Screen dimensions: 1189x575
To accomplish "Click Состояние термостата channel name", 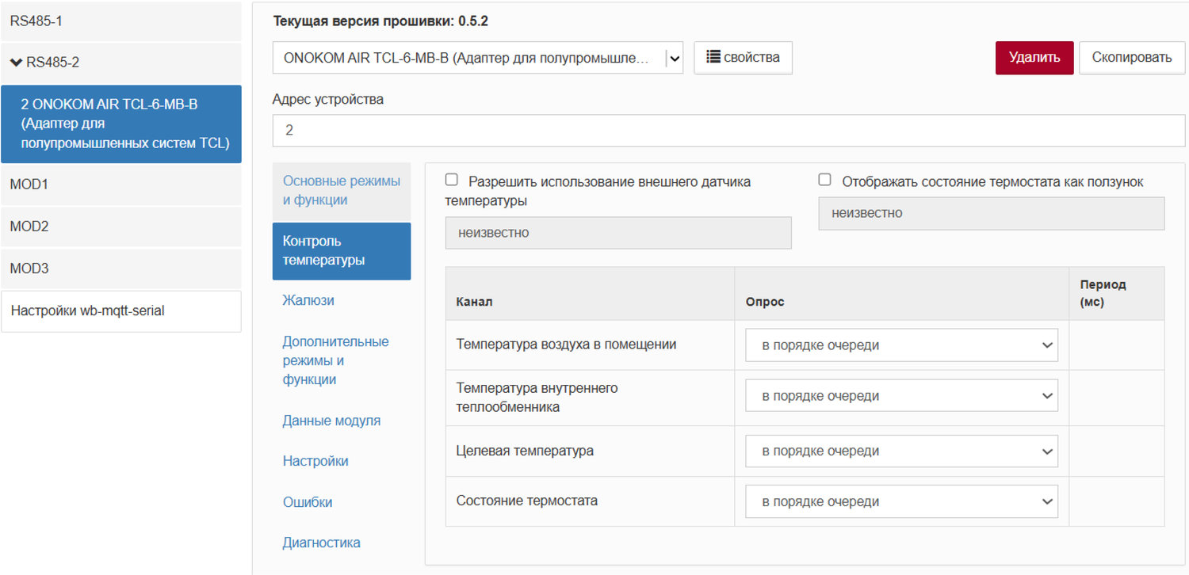I will coord(527,501).
